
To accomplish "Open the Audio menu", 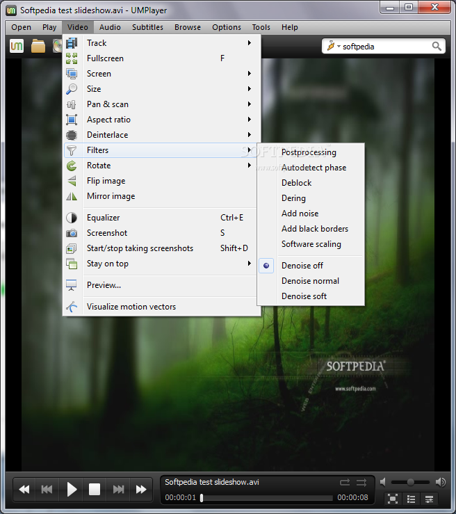I will [x=110, y=27].
